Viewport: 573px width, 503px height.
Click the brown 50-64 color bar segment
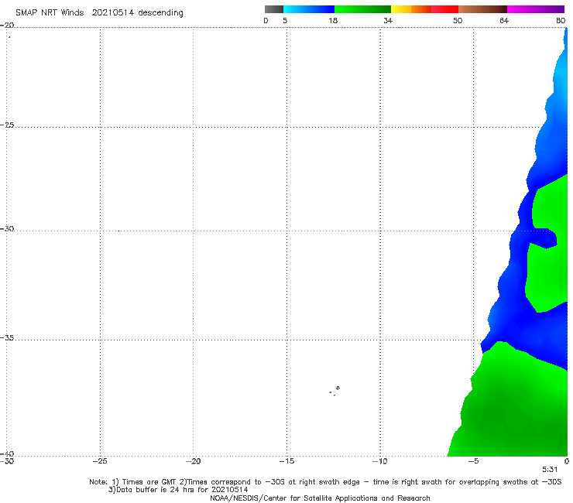pyautogui.click(x=482, y=9)
